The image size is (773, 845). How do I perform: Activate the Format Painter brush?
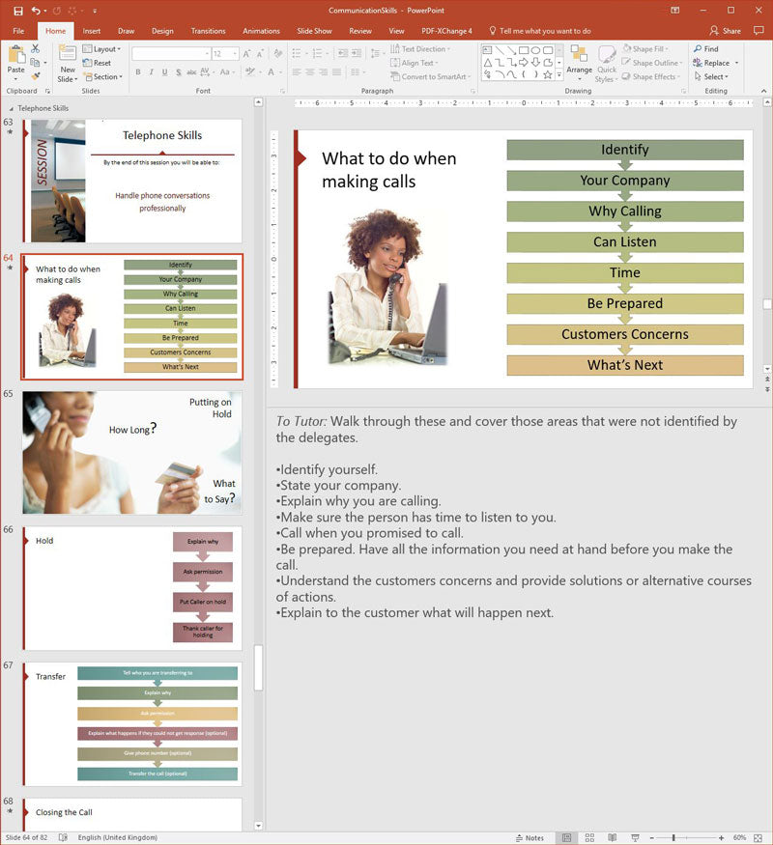(36, 76)
